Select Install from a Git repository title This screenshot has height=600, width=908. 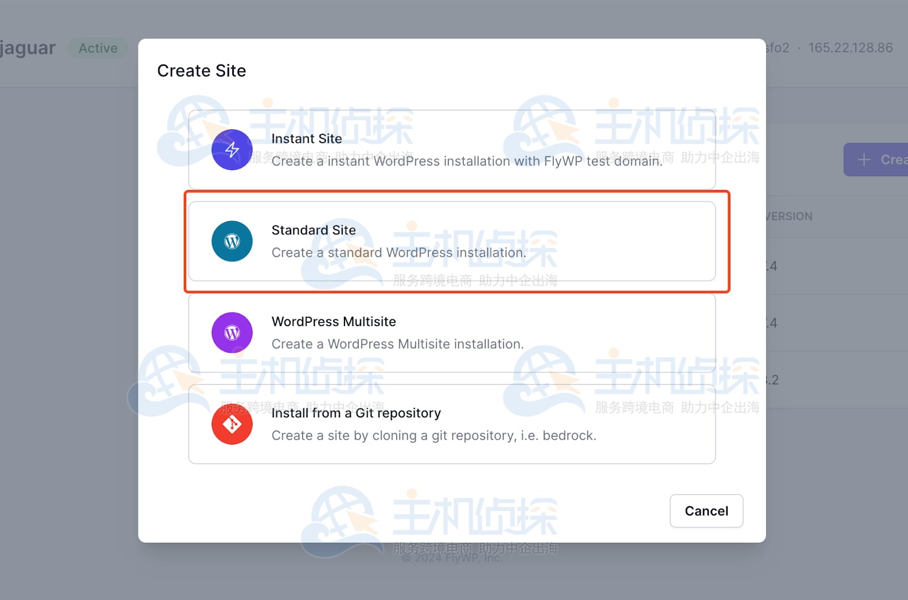356,413
